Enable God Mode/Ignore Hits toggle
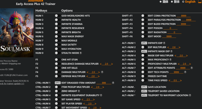The image size is (202, 109). tap(56, 16)
